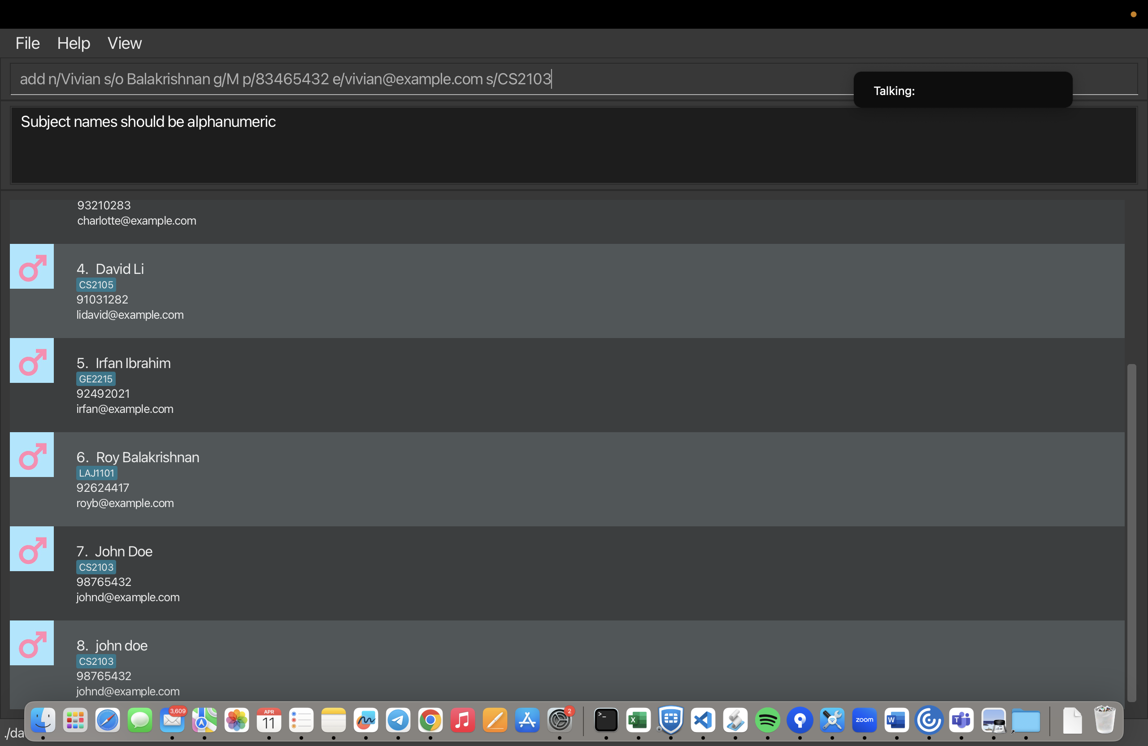Open the Help menu
1148x746 pixels.
pos(73,43)
